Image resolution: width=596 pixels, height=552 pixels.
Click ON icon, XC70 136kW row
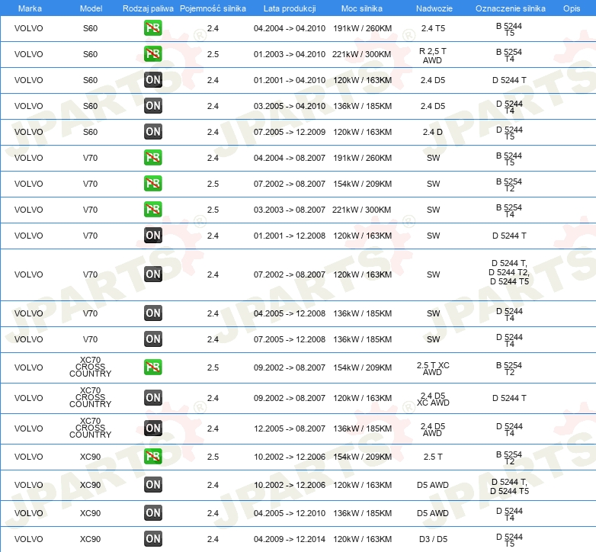point(152,428)
